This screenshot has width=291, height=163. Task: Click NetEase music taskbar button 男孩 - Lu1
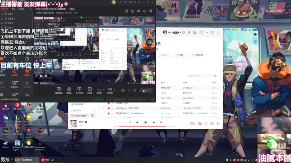pos(51,160)
